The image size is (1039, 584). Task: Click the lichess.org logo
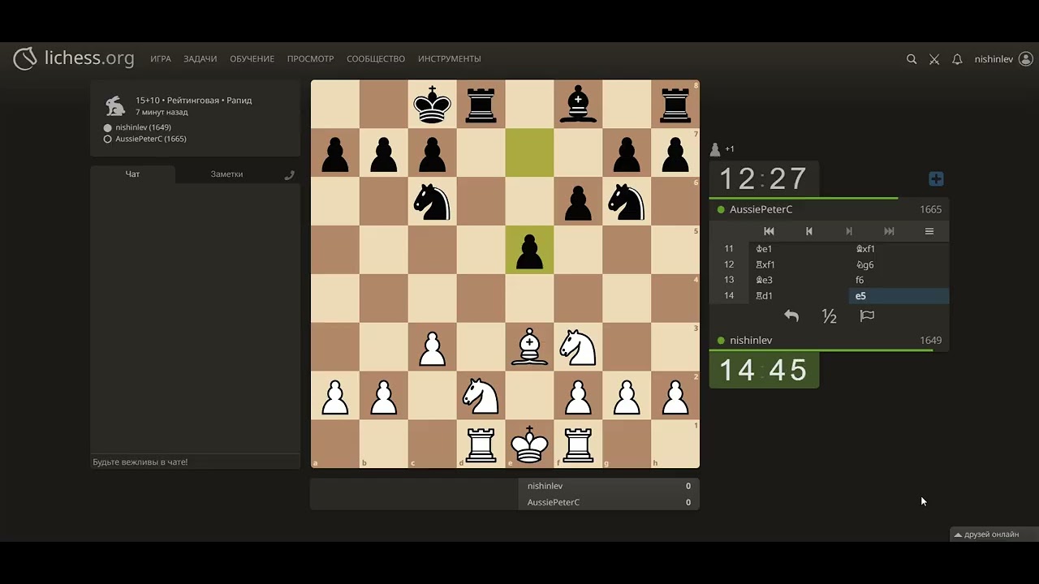(x=74, y=58)
